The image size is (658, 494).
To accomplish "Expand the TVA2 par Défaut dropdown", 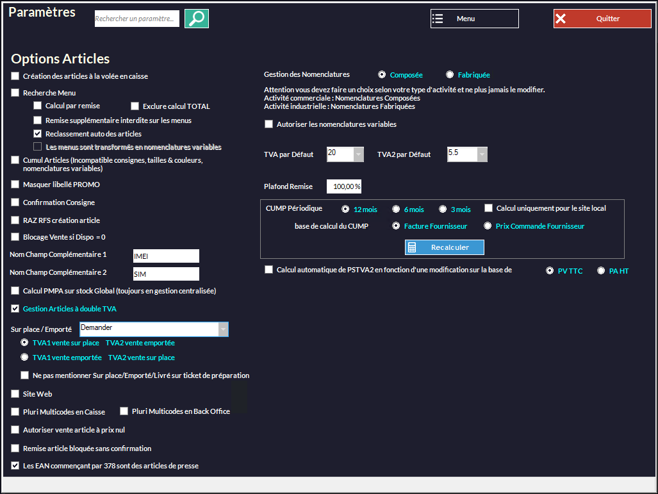I will [x=482, y=154].
